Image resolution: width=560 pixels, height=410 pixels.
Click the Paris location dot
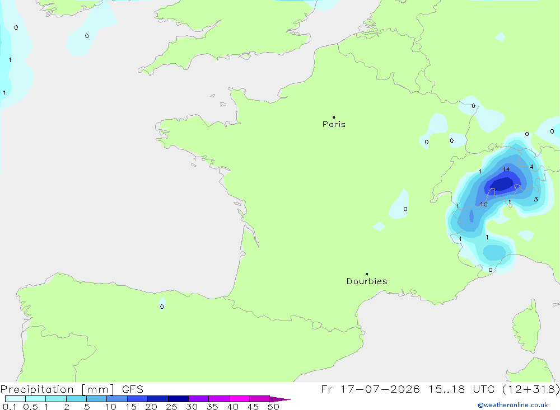pos(334,117)
